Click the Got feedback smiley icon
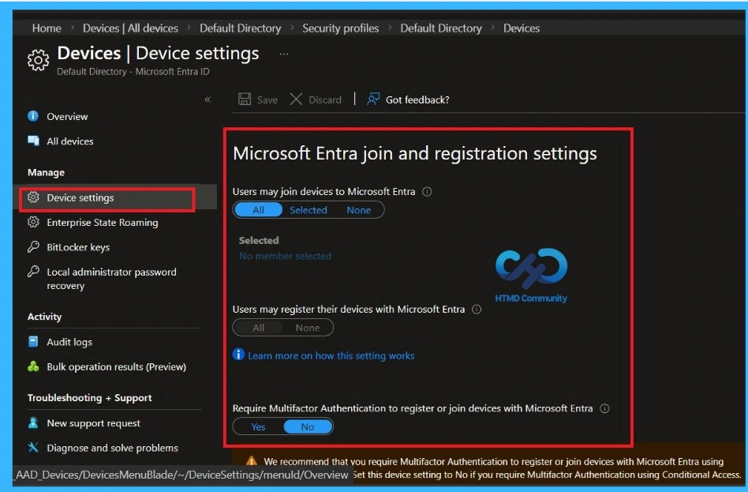This screenshot has height=492, width=748. pyautogui.click(x=372, y=100)
